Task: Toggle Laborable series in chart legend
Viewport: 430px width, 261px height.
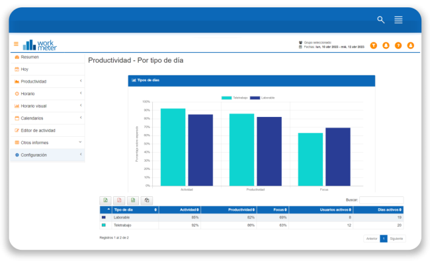Action: (x=262, y=98)
